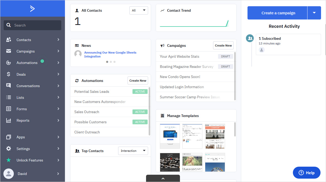The image size is (326, 182).
Task: Expand the Create a campaign arrow menu
Action: (314, 13)
